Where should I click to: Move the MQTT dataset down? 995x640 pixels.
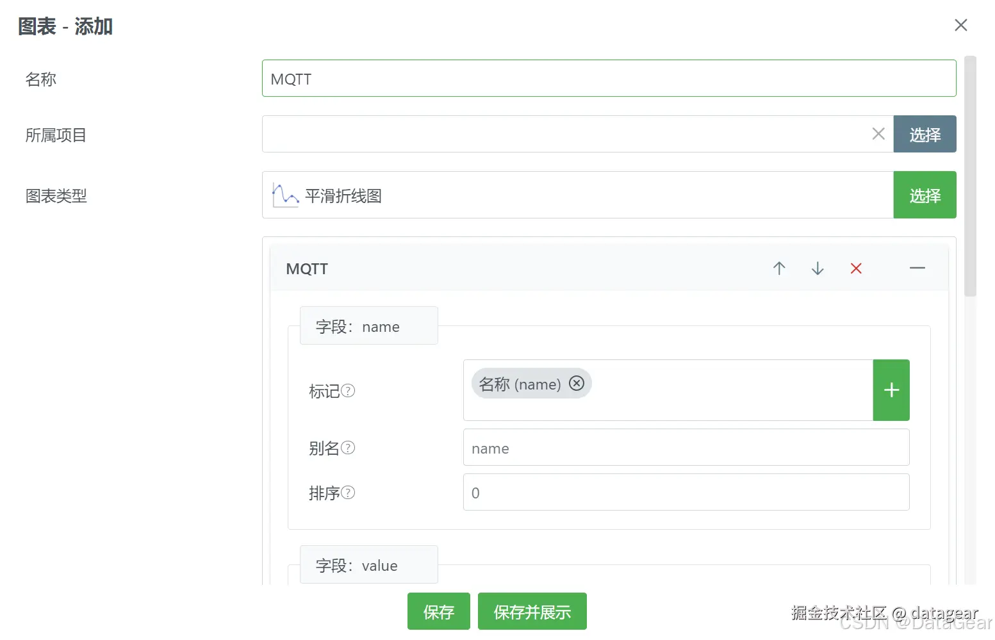click(817, 268)
